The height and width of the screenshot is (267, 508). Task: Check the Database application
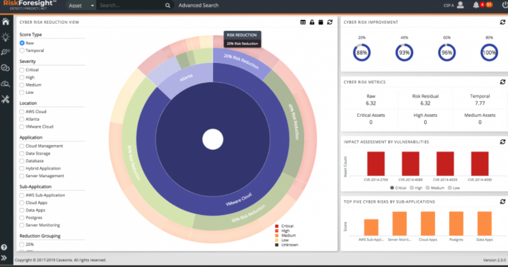(x=22, y=160)
